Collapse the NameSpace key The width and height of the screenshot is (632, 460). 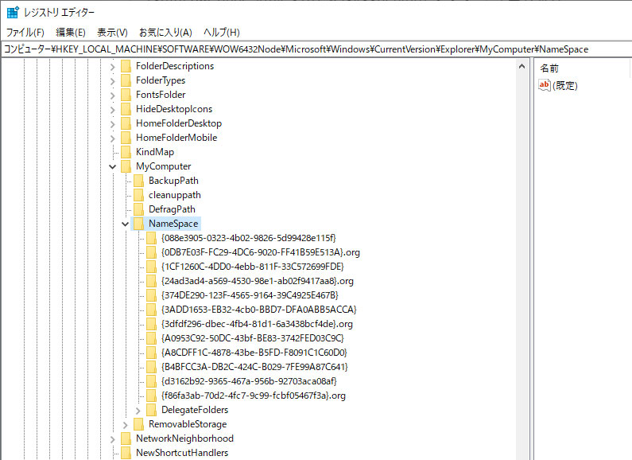click(126, 224)
